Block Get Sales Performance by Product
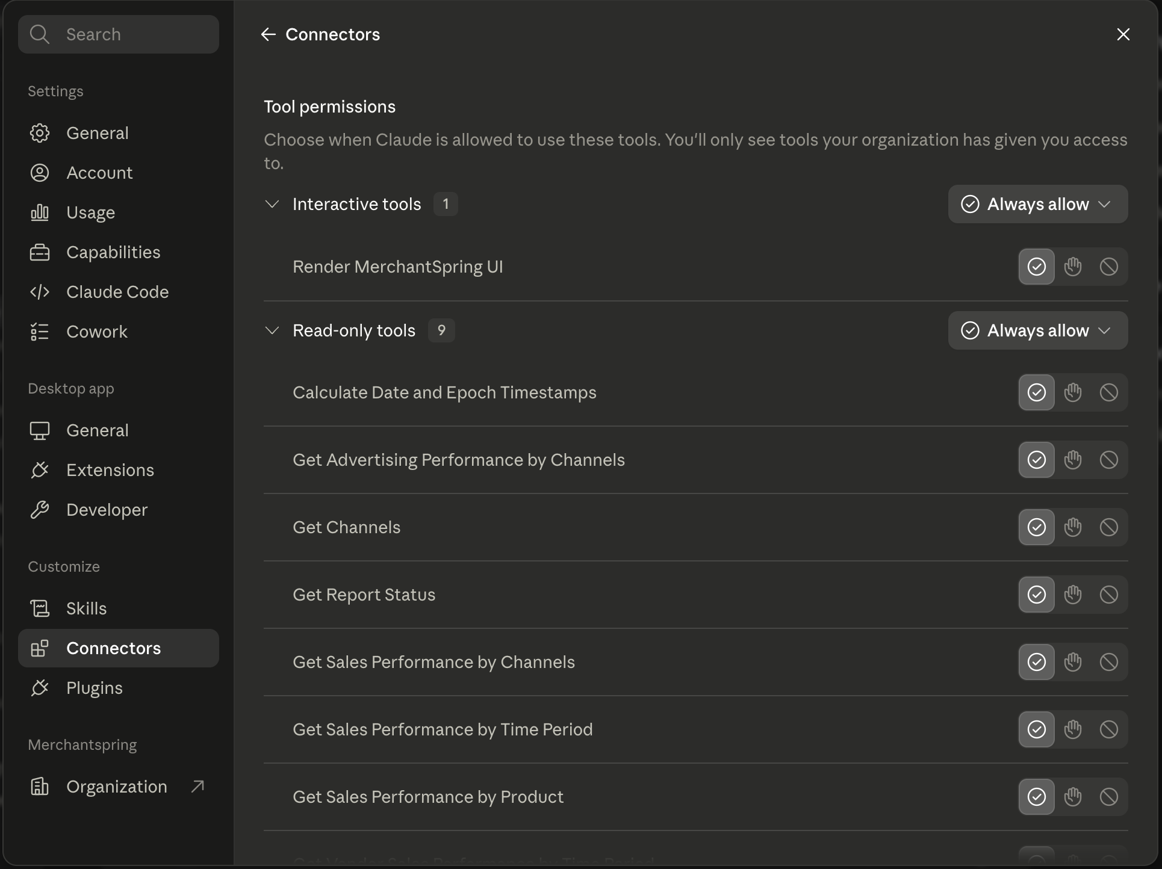The width and height of the screenshot is (1162, 869). point(1109,797)
